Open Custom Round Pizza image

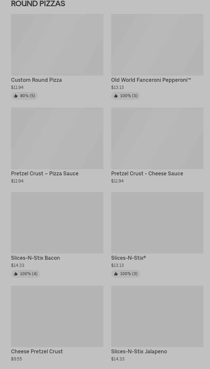click(57, 44)
